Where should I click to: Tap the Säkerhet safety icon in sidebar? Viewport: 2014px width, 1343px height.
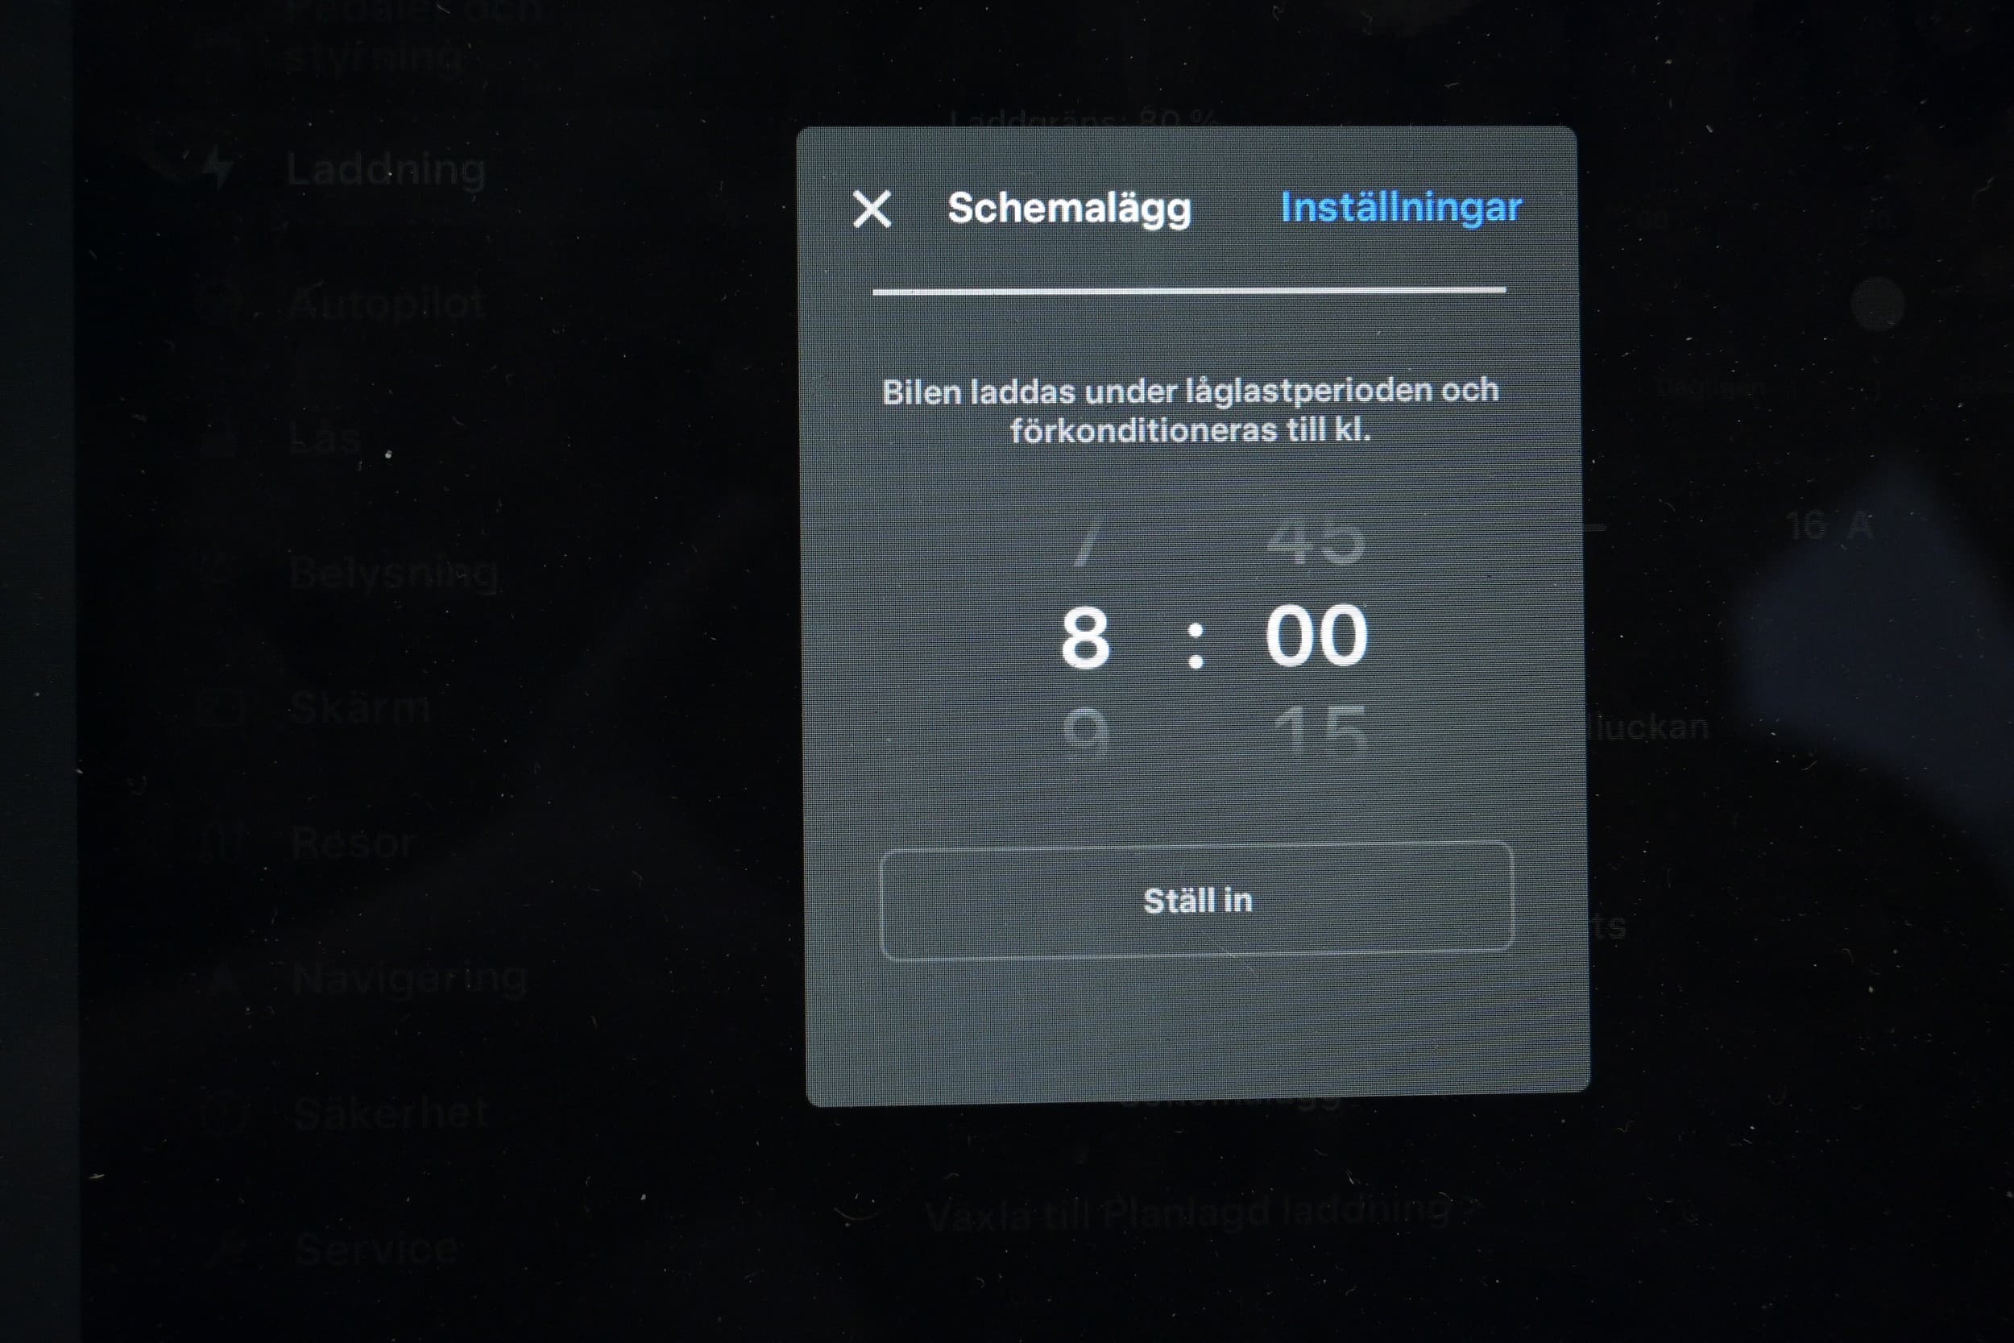[x=222, y=1113]
